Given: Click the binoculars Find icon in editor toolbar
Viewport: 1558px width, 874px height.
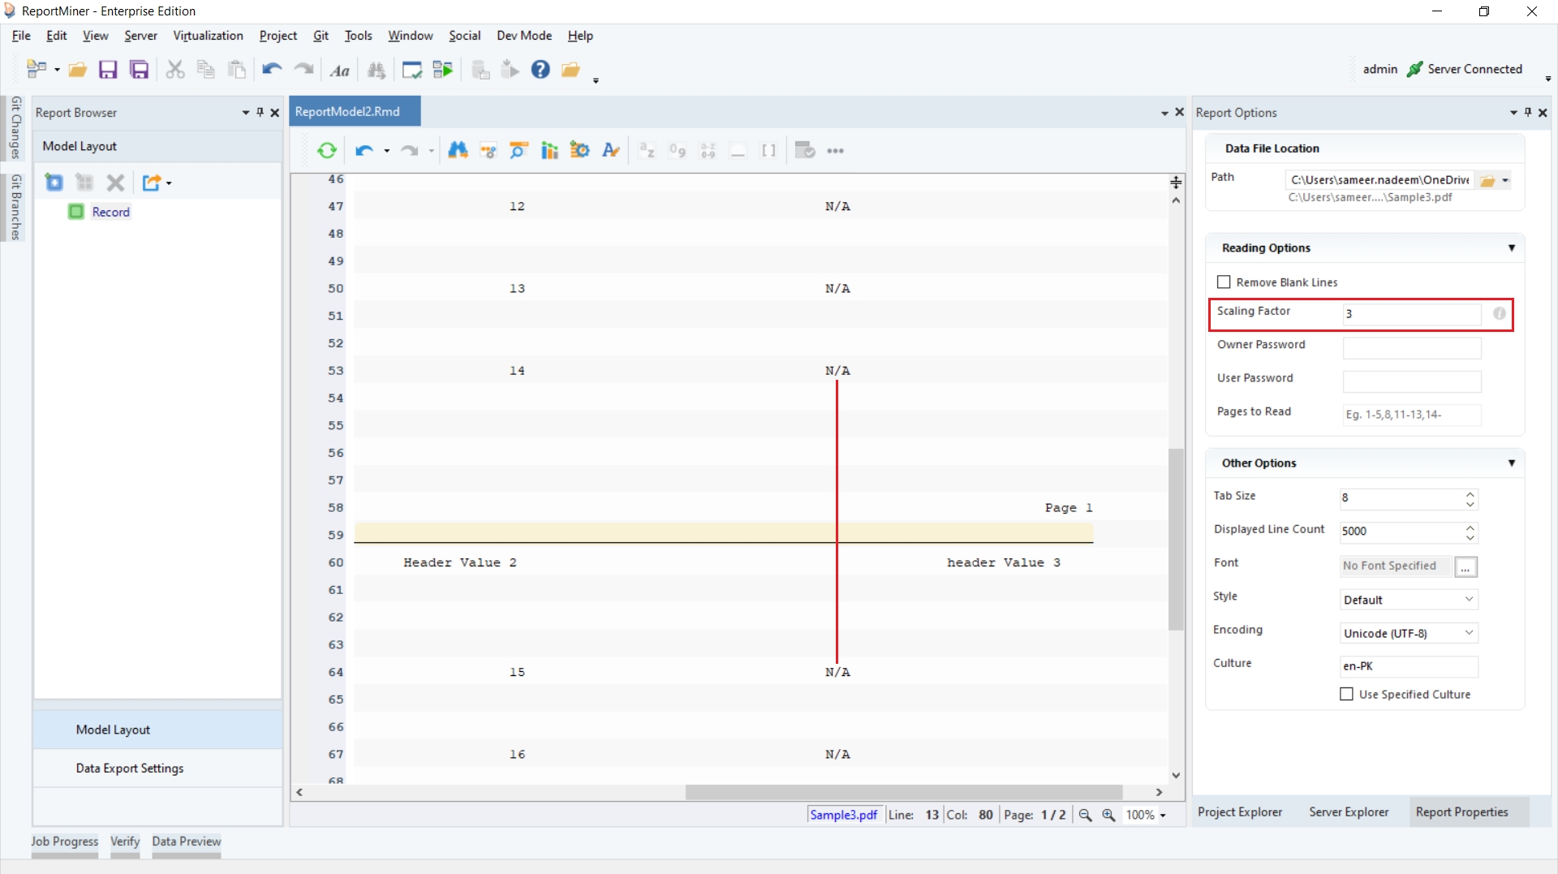Looking at the screenshot, I should [x=458, y=151].
